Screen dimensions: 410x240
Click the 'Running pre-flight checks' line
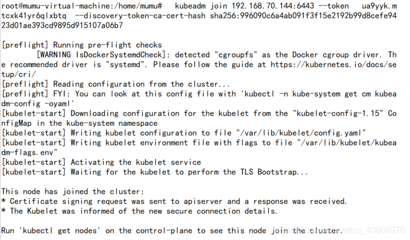pyautogui.click(x=81, y=45)
